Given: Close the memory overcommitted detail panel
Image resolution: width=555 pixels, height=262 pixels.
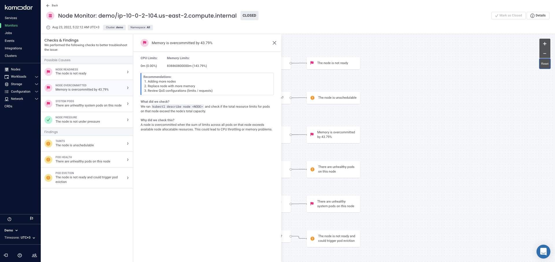Looking at the screenshot, I should pyautogui.click(x=274, y=43).
